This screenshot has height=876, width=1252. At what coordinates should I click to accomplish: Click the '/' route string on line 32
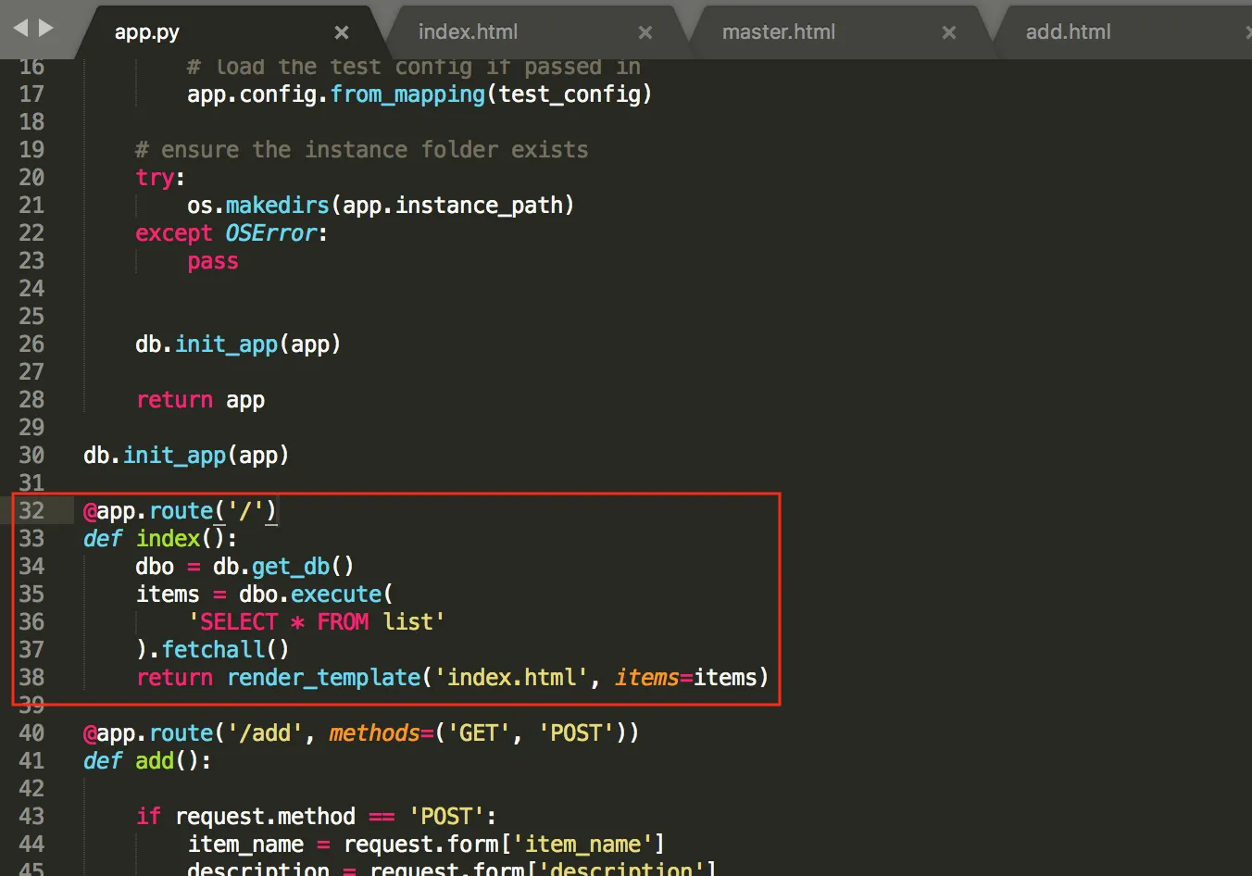pos(245,511)
